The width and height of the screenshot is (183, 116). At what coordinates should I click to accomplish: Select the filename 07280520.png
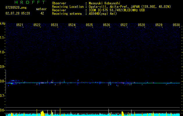click(16, 8)
